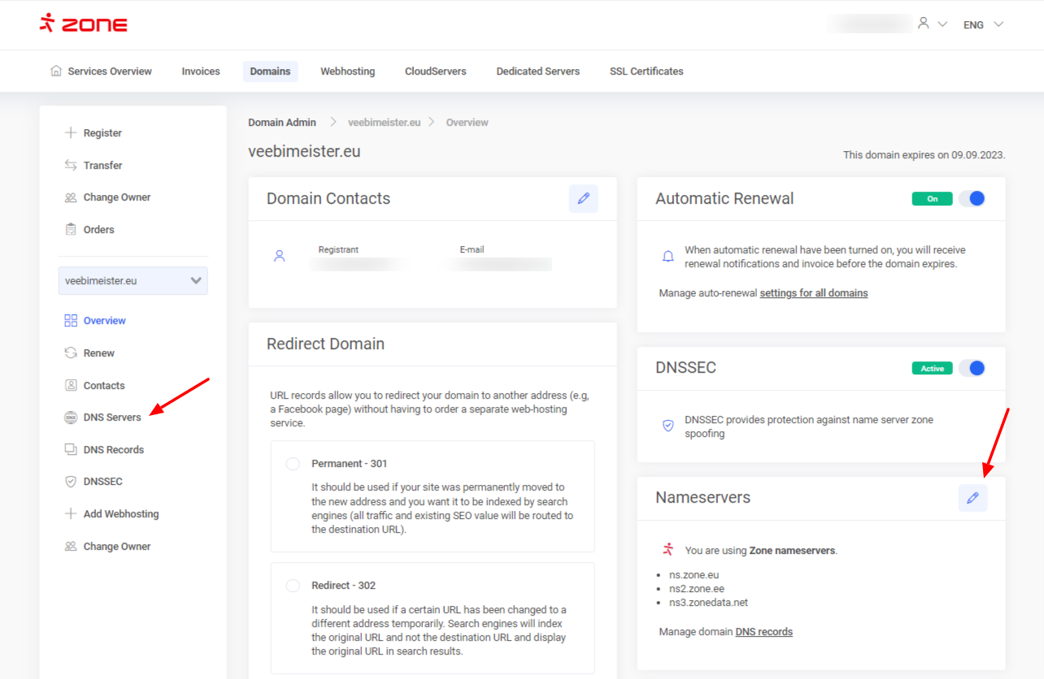Open the DNSSEC sidebar item
1044x679 pixels.
tap(102, 482)
